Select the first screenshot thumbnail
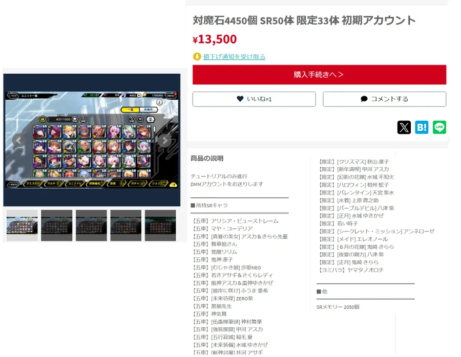The height and width of the screenshot is (357, 461). (22, 226)
